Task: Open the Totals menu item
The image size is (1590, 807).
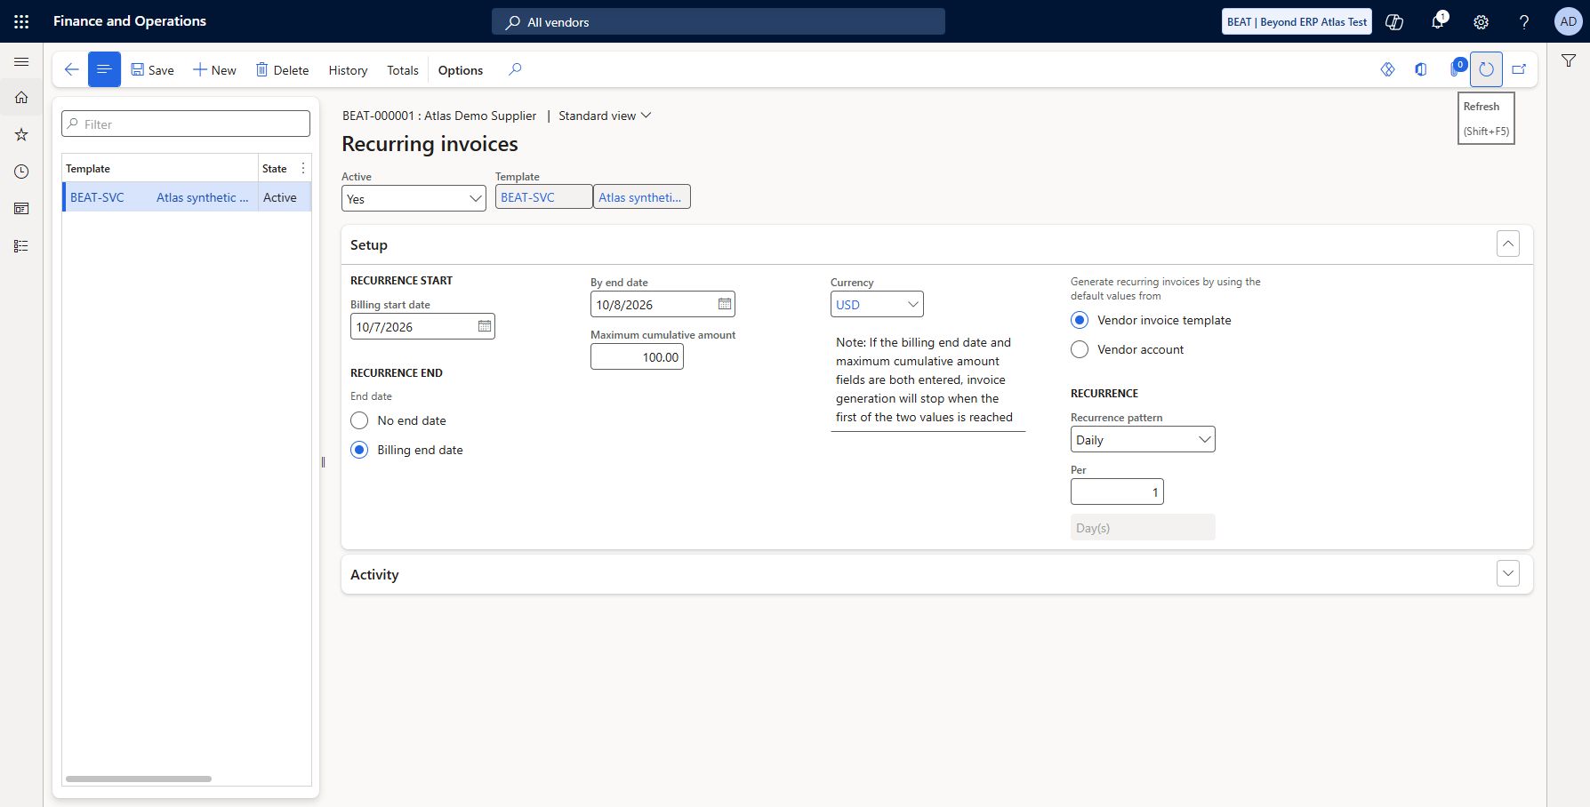Action: pyautogui.click(x=403, y=70)
